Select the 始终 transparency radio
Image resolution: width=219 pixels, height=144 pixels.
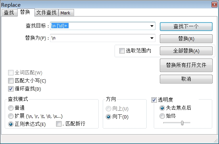[x=162, y=116]
